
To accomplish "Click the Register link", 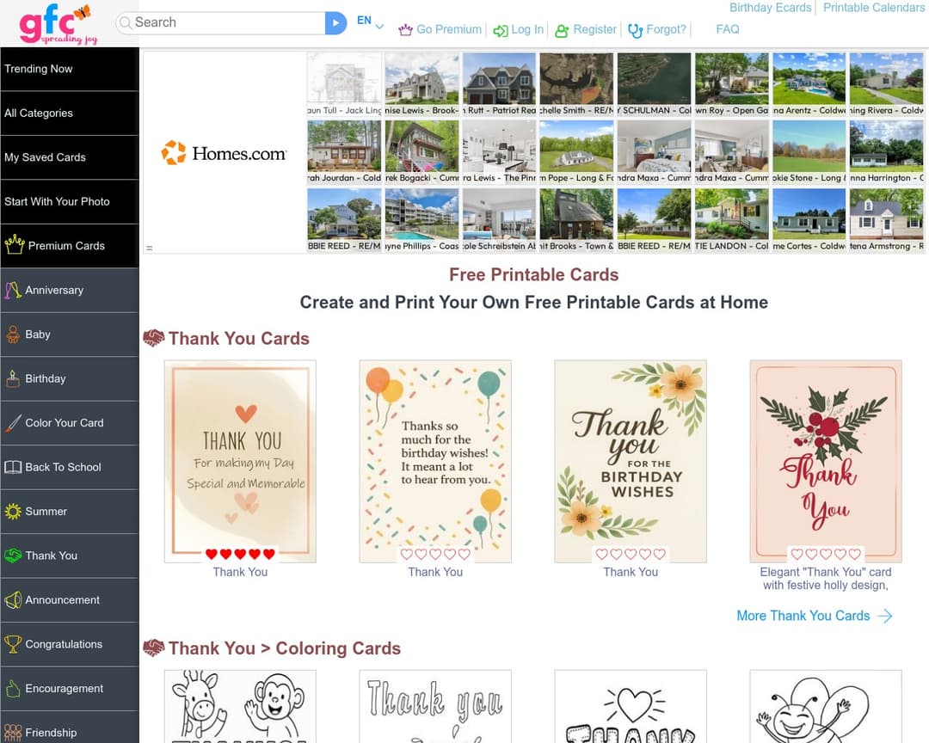I will pos(592,29).
